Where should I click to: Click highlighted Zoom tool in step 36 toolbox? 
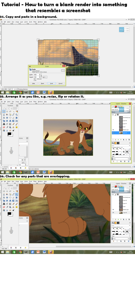[x=16, y=194]
